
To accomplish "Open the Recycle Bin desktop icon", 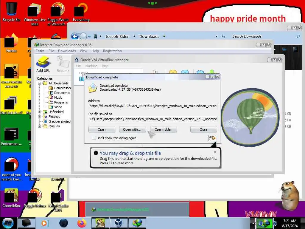I will [x=12, y=12].
